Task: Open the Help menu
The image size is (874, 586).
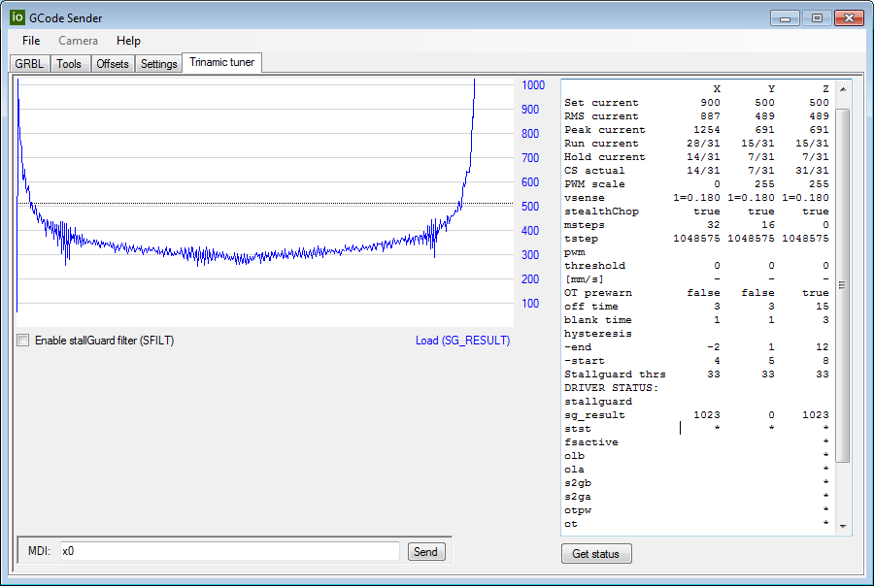Action: [x=128, y=41]
